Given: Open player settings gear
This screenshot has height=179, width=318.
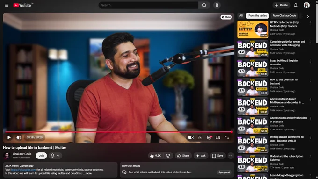Looking at the screenshot, I should (x=209, y=137).
